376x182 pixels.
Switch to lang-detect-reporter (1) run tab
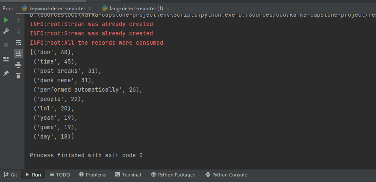click(x=136, y=9)
